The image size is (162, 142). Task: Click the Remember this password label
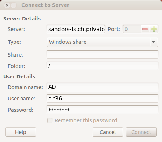(86, 120)
